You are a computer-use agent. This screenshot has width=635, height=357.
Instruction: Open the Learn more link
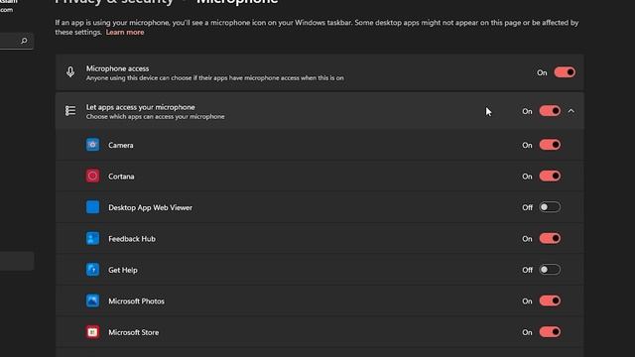[125, 32]
